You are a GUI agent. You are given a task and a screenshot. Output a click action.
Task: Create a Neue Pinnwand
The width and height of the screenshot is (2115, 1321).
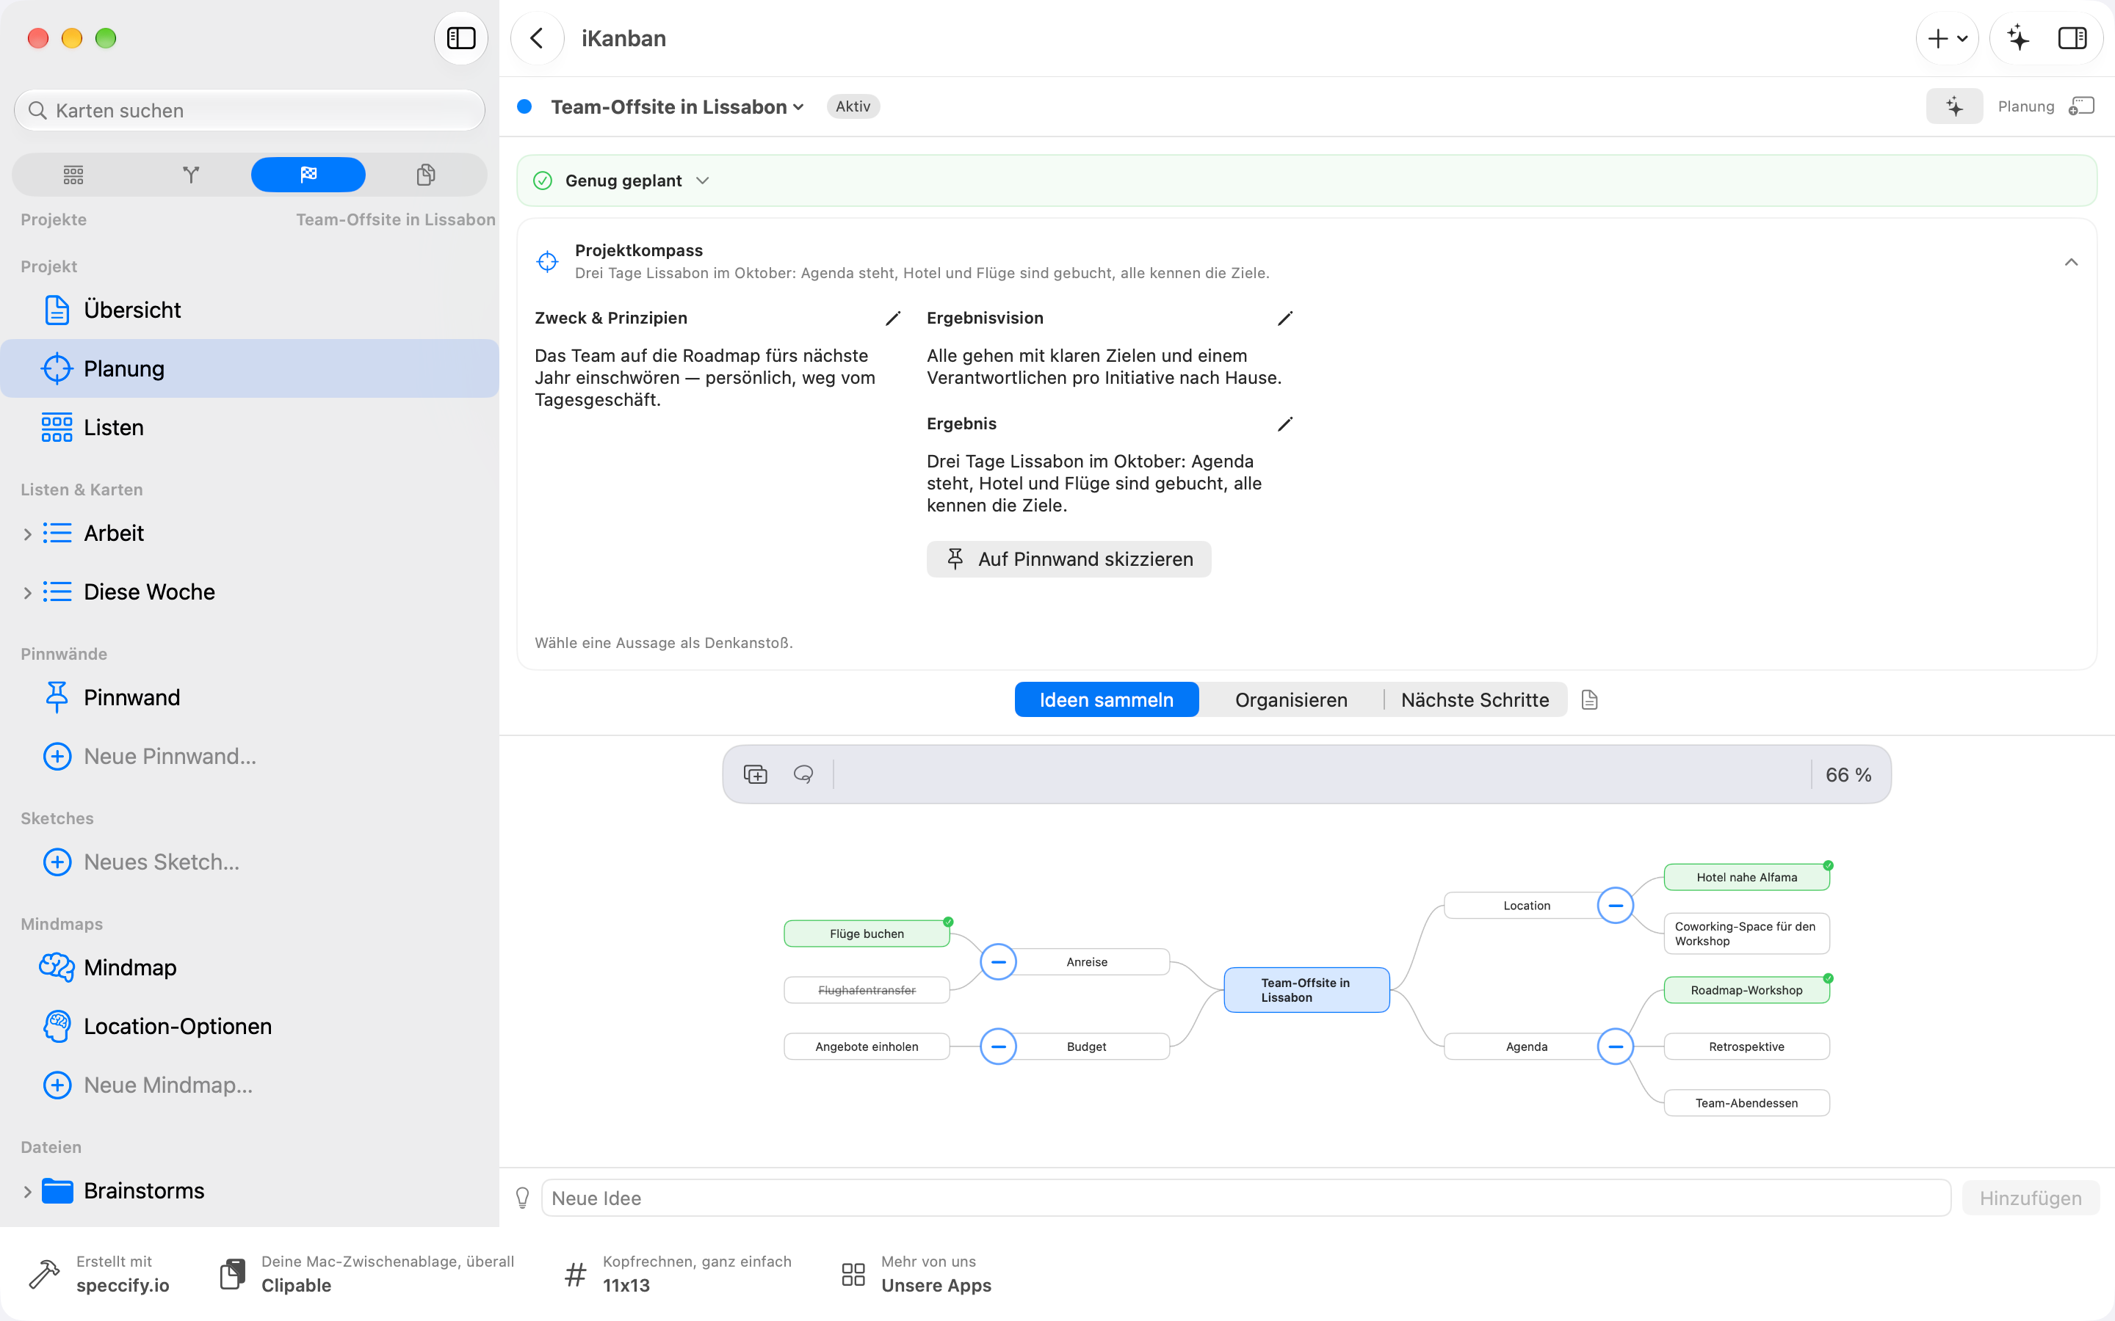pyautogui.click(x=250, y=757)
